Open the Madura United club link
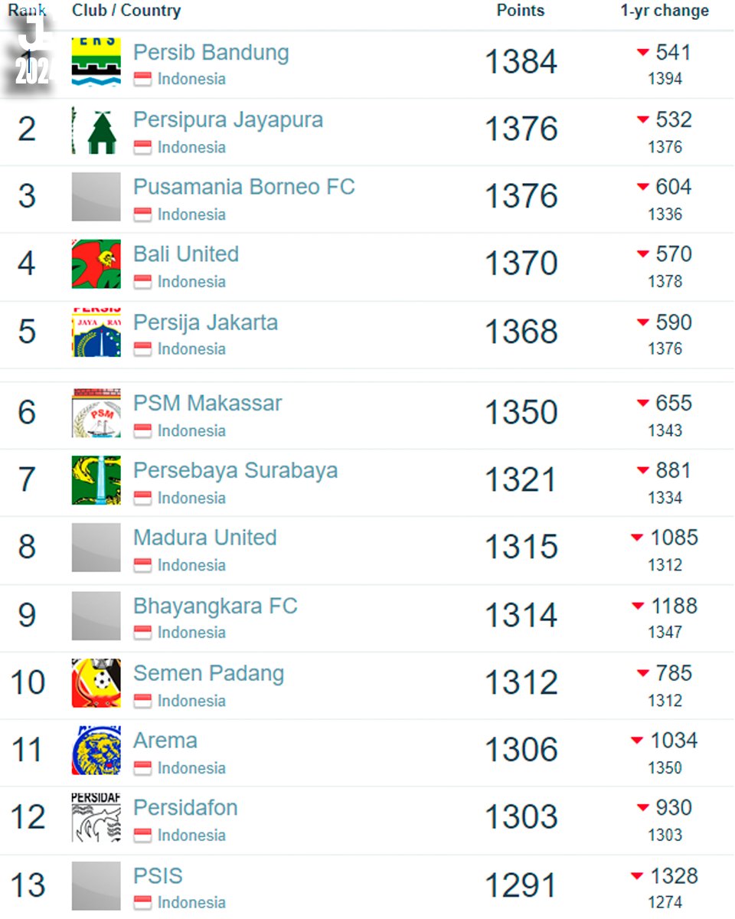The height and width of the screenshot is (919, 735). tap(205, 538)
